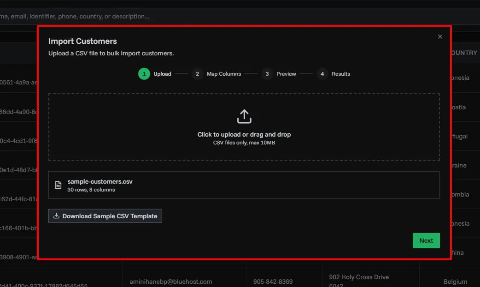Click the document icon beside sample-customers.csv
Screen dimensions: 480x287
(58, 185)
